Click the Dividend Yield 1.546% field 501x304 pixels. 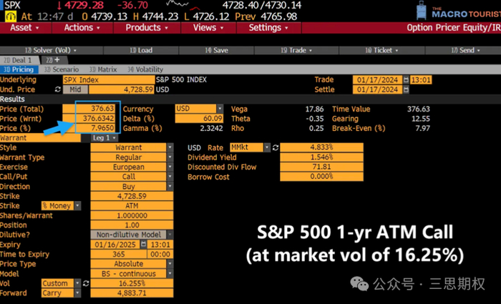click(321, 157)
